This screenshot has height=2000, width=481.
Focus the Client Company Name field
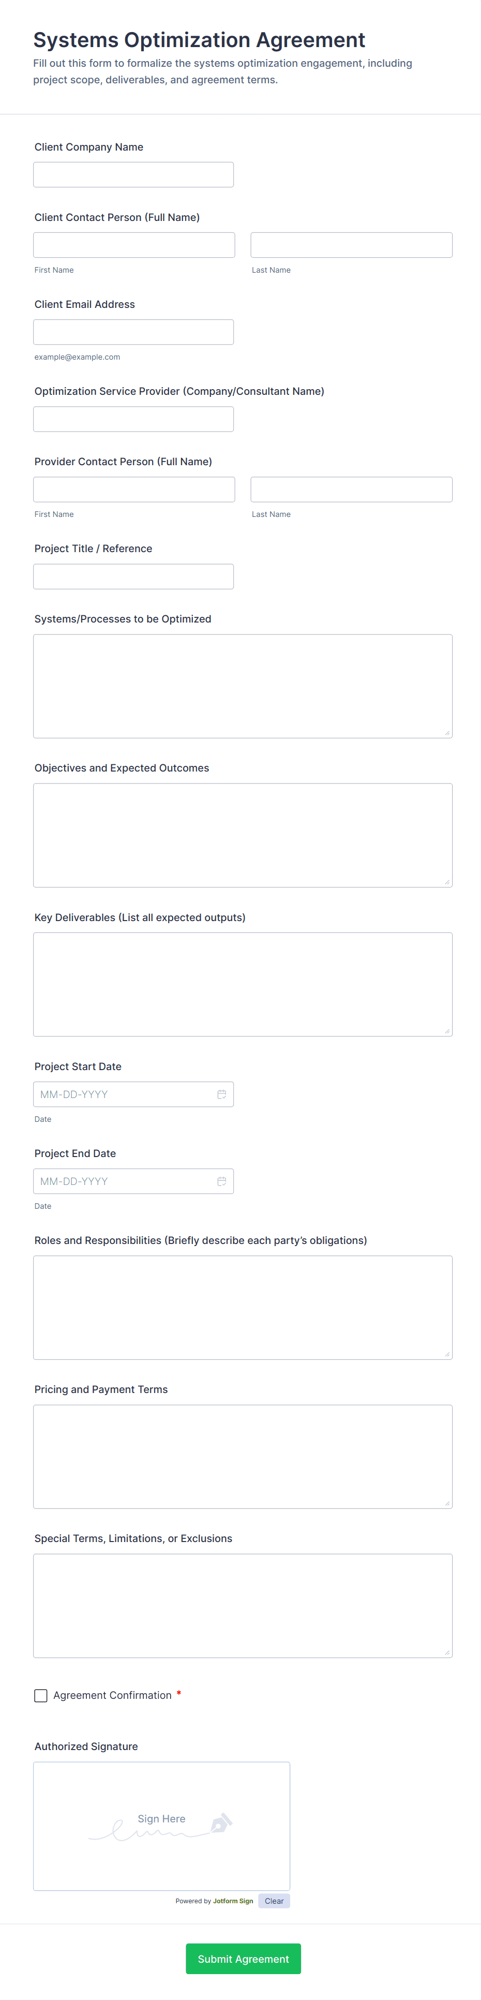point(133,175)
